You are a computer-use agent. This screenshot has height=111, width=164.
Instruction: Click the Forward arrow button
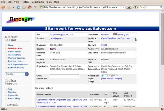9,7
